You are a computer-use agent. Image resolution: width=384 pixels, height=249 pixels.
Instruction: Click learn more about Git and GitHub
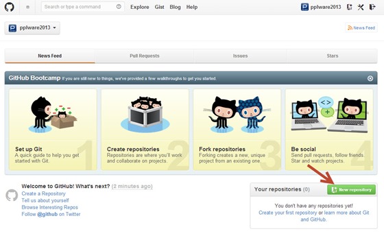tap(346, 213)
